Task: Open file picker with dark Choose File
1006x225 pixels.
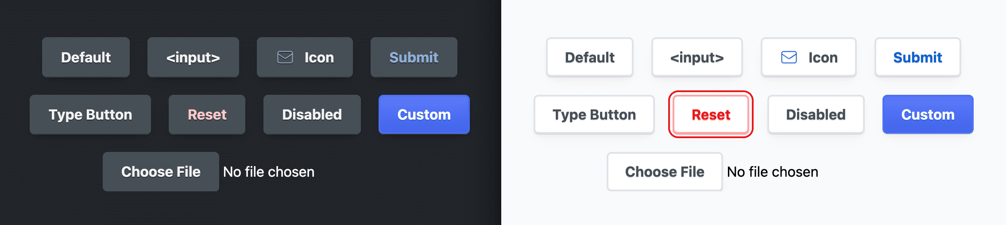Action: pos(161,172)
